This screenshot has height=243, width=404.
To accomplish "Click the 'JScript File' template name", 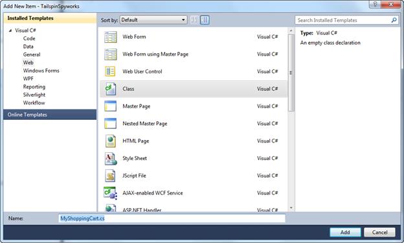I will tap(134, 176).
